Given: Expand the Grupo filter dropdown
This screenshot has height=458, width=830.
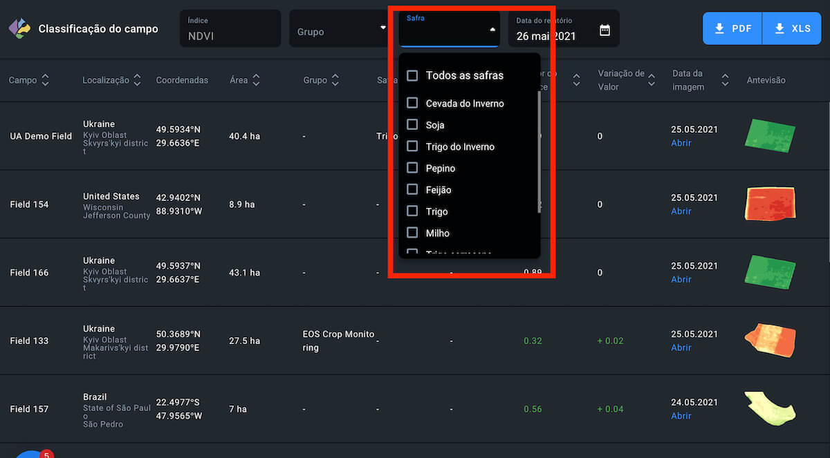Looking at the screenshot, I should [382, 28].
